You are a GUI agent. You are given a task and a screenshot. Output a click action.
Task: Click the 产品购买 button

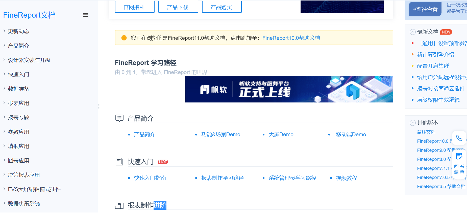click(x=222, y=7)
